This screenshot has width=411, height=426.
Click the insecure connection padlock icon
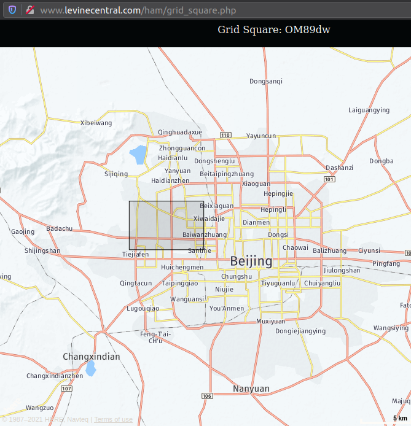tap(29, 10)
